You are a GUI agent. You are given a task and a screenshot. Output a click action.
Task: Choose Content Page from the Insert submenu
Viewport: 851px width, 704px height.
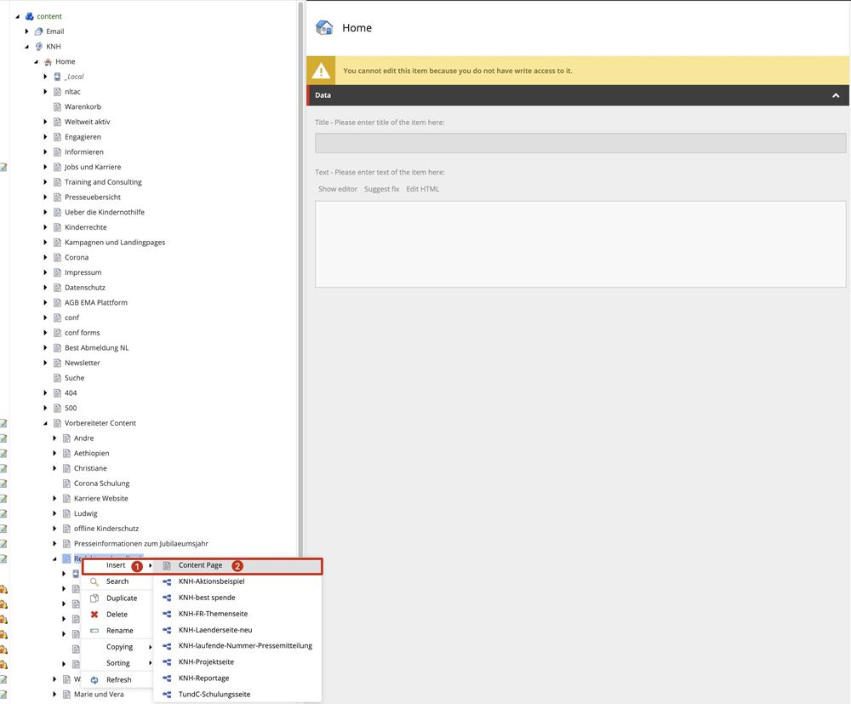click(x=200, y=565)
